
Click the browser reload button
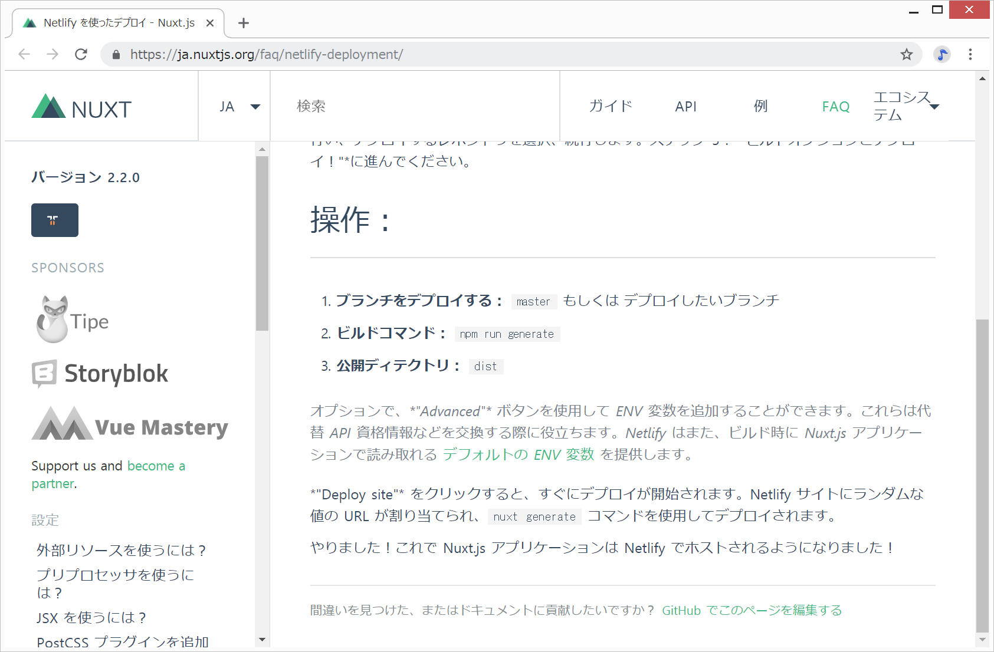(x=81, y=54)
